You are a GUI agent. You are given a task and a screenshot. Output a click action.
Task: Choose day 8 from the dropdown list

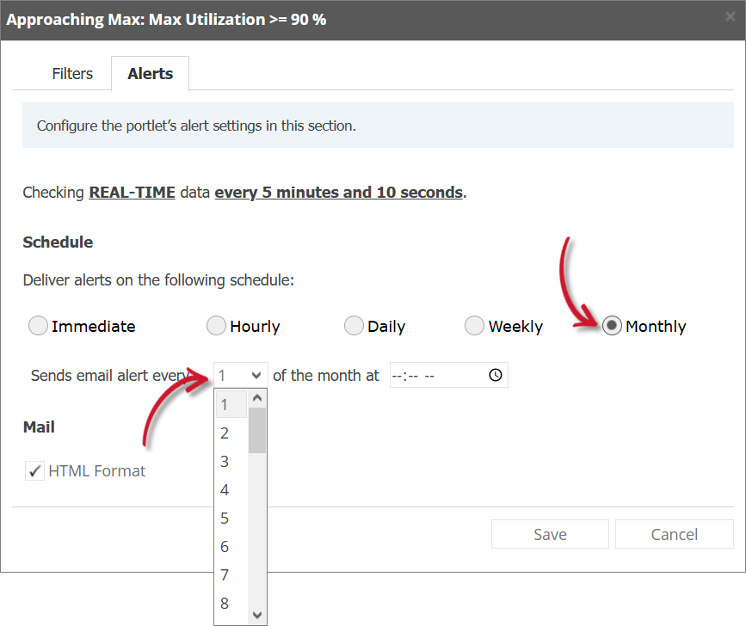[225, 603]
